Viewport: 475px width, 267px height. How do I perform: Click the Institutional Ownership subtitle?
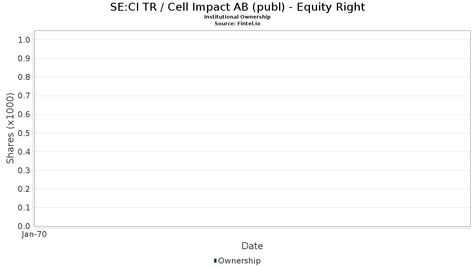[237, 17]
